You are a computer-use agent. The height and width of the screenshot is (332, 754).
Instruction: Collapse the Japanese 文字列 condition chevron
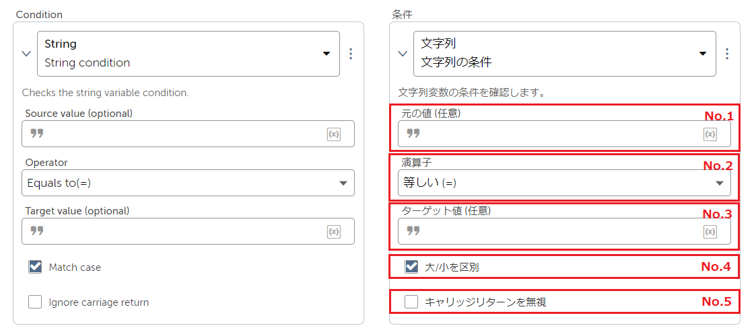403,54
